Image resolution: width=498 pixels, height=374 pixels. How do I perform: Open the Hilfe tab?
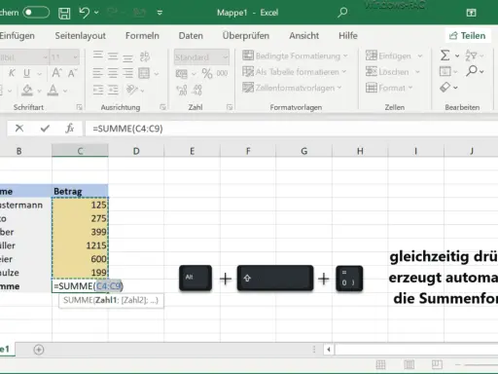point(348,36)
